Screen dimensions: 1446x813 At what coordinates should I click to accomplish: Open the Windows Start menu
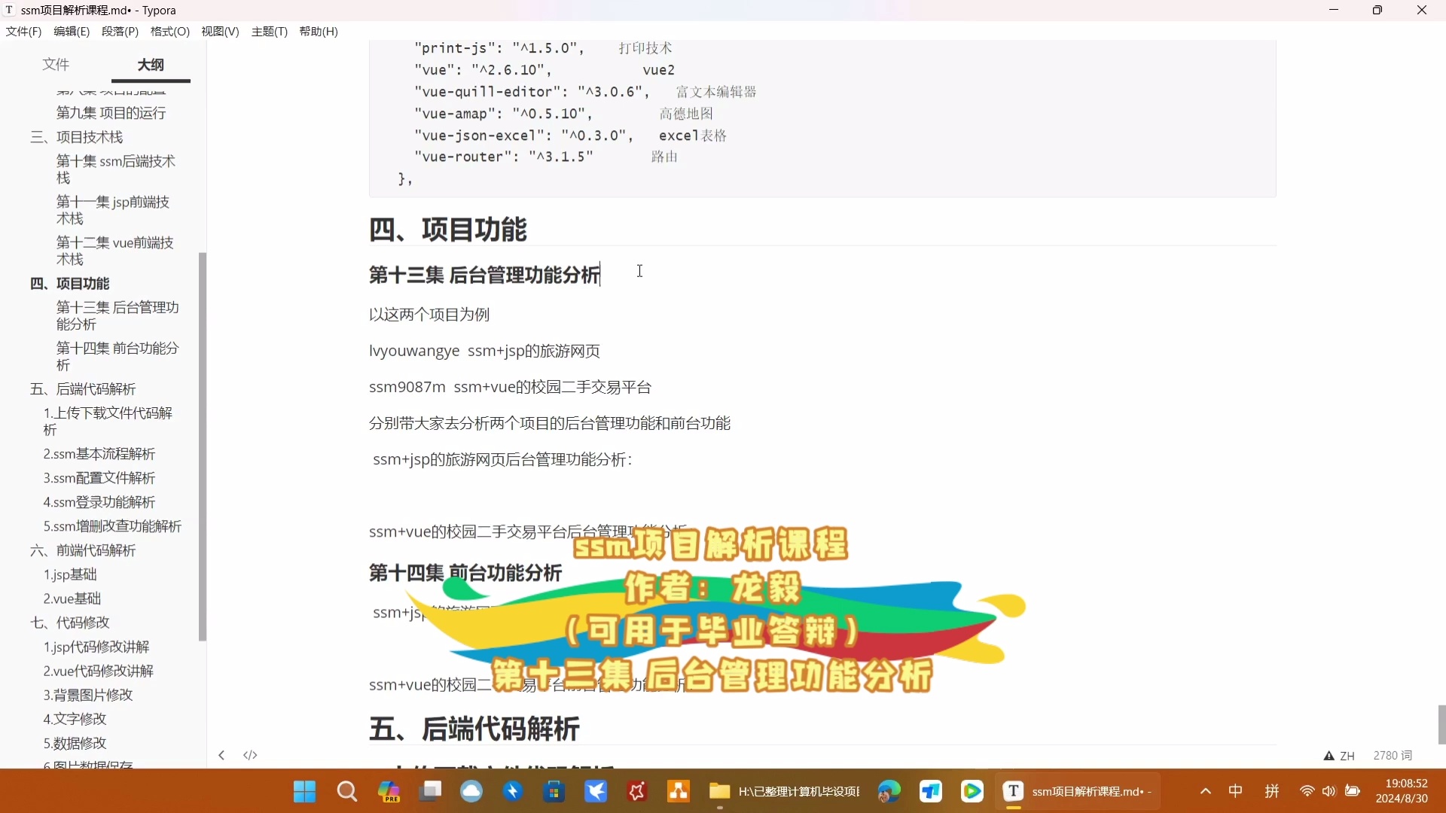(304, 791)
